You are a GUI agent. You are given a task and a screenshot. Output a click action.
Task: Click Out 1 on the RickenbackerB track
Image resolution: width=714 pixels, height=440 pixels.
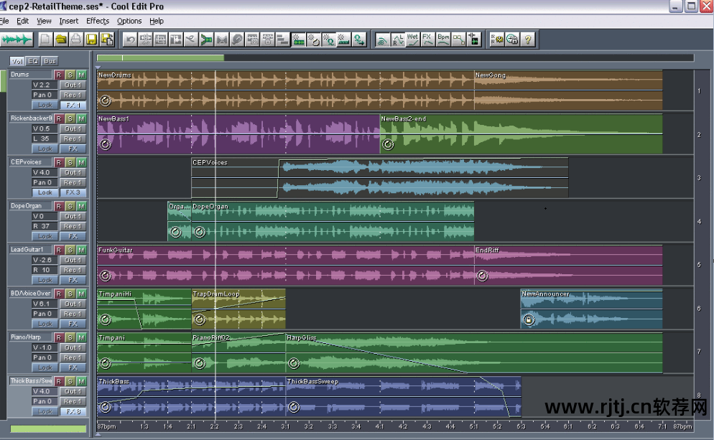[x=73, y=128]
